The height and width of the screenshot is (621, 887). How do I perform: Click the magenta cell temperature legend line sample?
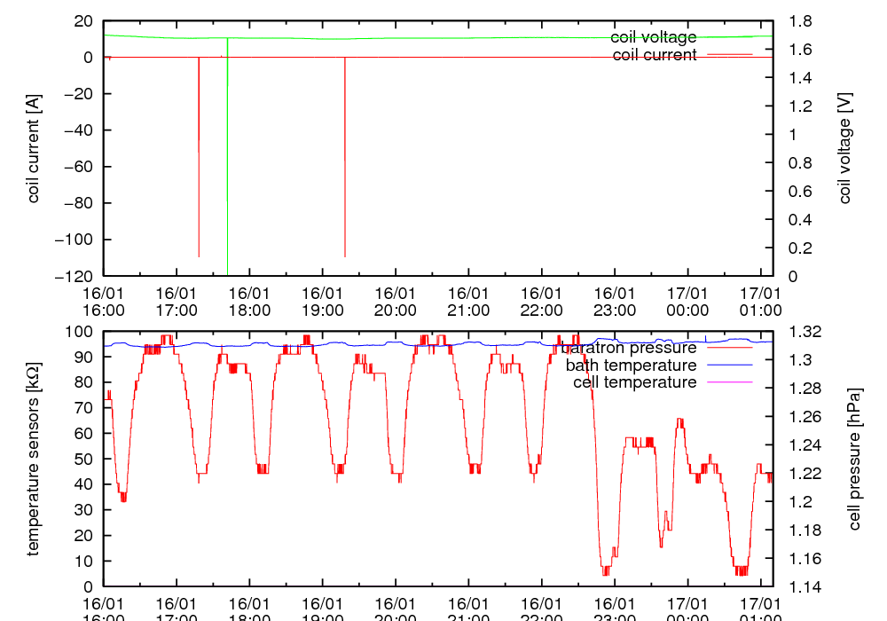click(x=728, y=382)
